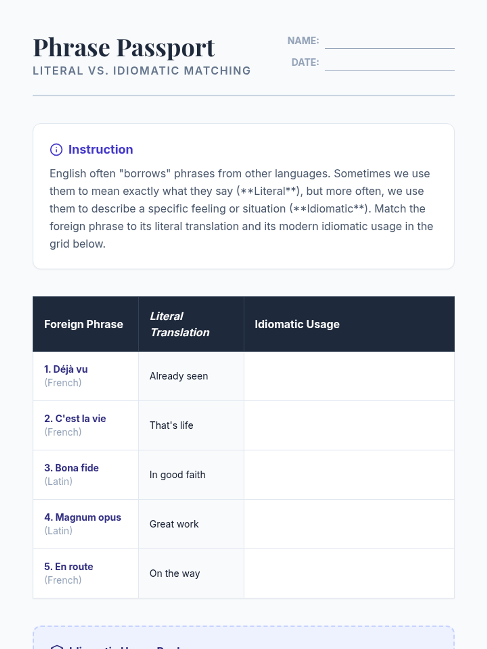The image size is (487, 649).
Task: Click the blank Idiomatic Usage cell for Magnum opus
Action: click(x=349, y=524)
